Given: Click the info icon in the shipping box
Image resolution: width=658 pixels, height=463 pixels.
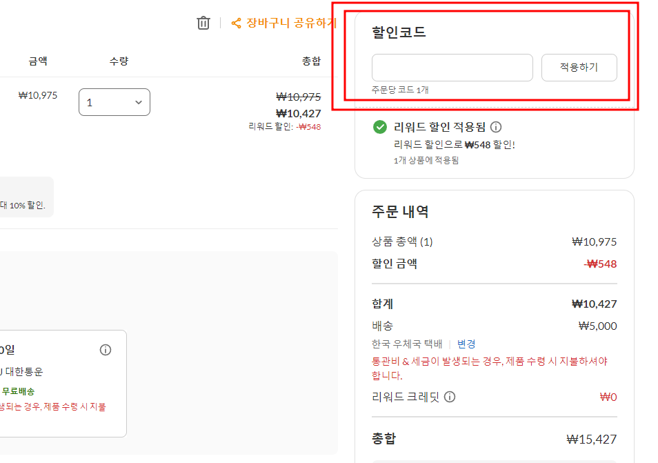Looking at the screenshot, I should click(x=106, y=350).
